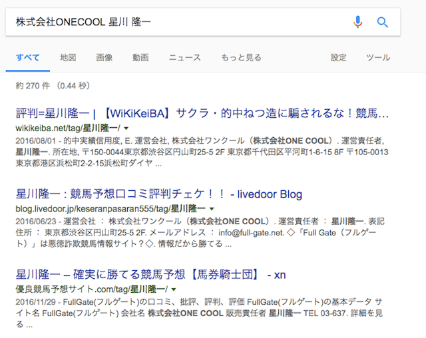The image size is (426, 338).
Task: Open the 競馬予想口コミ評判チェケ livedoor Blog result
Action: 159,194
